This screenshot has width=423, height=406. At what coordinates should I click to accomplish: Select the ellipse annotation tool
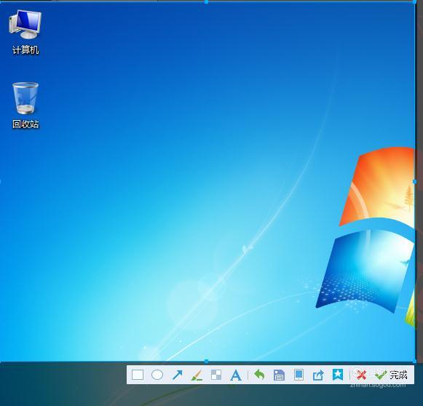(157, 375)
